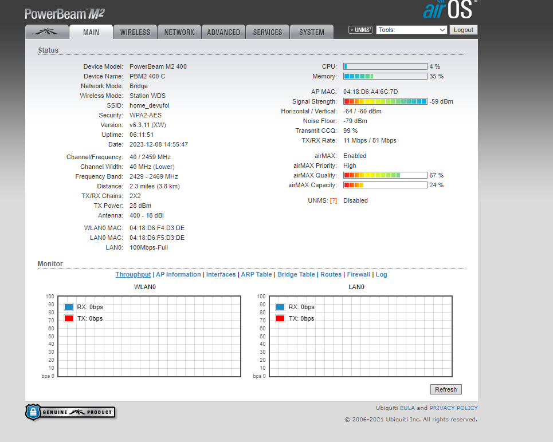Open the SYSTEM tab
The width and height of the screenshot is (553, 442).
click(x=312, y=32)
